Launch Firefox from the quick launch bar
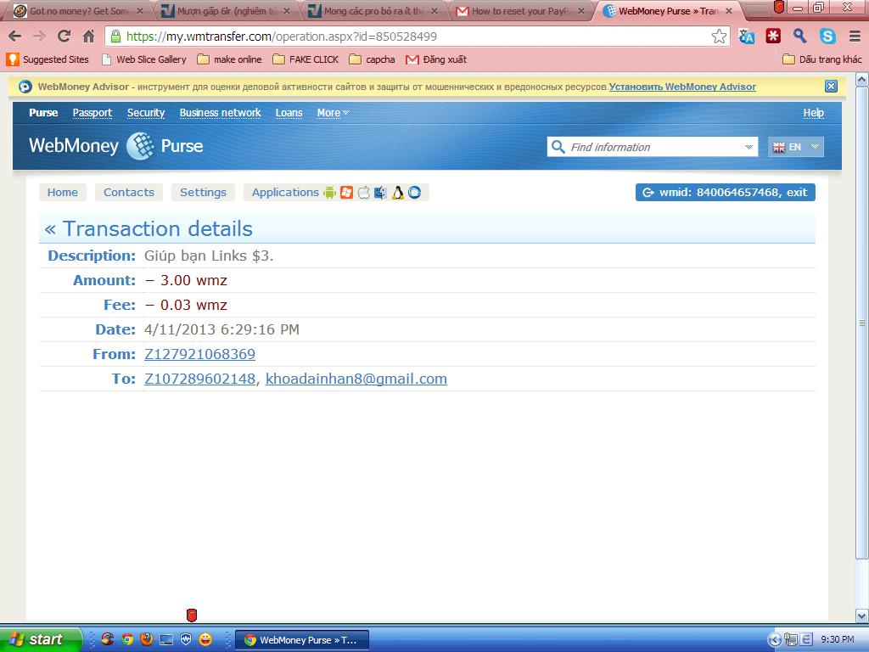 coord(146,639)
